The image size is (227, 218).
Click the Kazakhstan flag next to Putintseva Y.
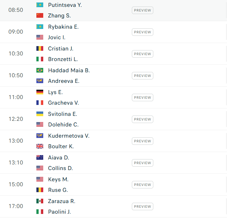click(40, 5)
